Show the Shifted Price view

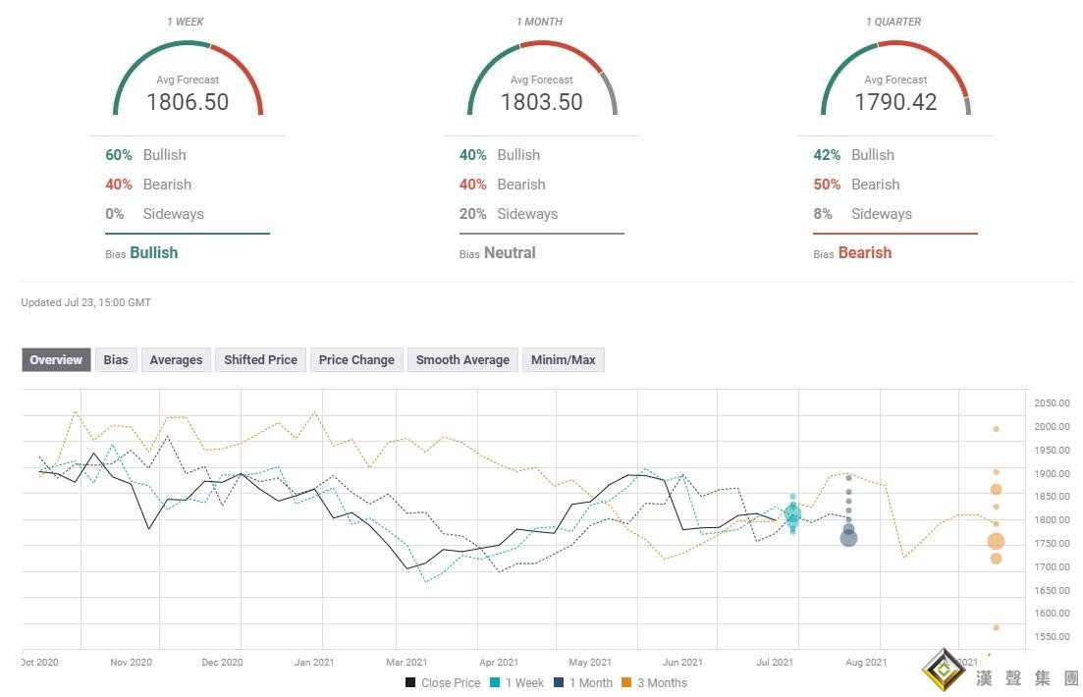click(260, 360)
